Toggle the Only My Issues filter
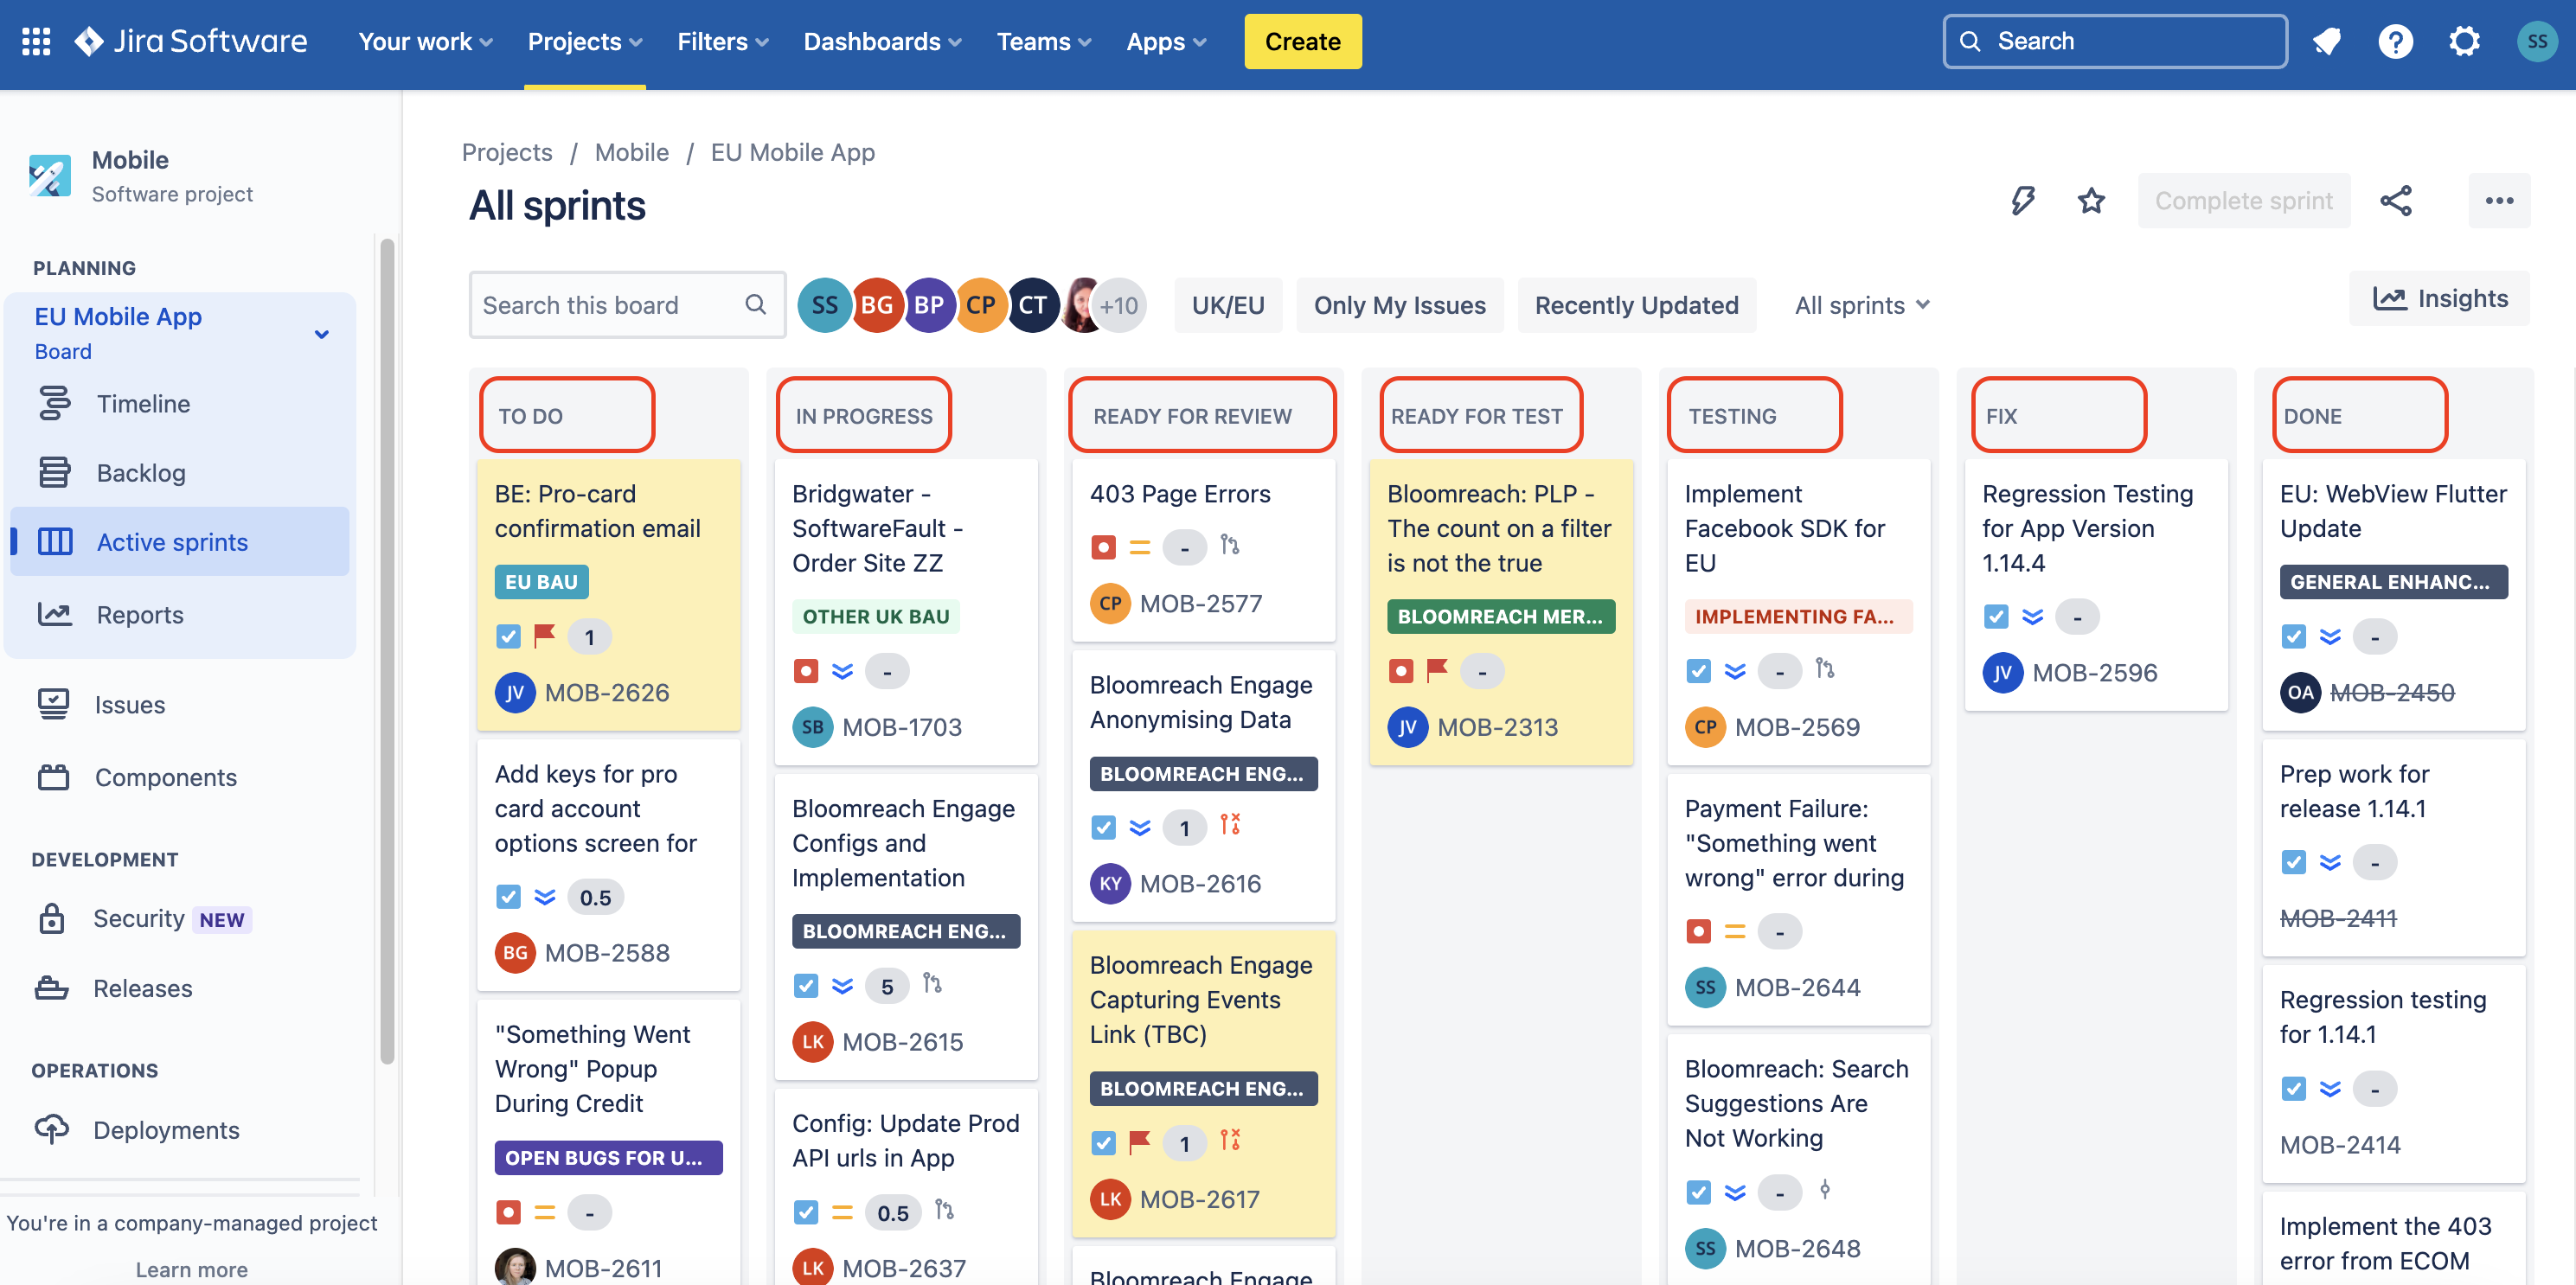Screen dimensions: 2576x1285 (x=1399, y=305)
